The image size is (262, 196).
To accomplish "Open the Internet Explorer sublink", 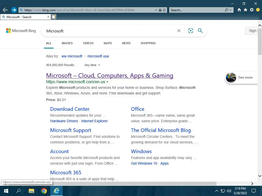I will 94,121.
